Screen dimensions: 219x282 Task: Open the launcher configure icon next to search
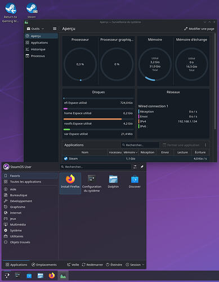[x=135, y=167]
